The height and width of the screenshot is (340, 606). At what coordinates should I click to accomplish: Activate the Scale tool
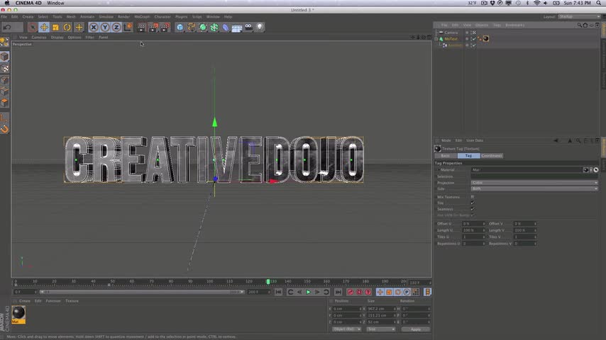(55, 28)
